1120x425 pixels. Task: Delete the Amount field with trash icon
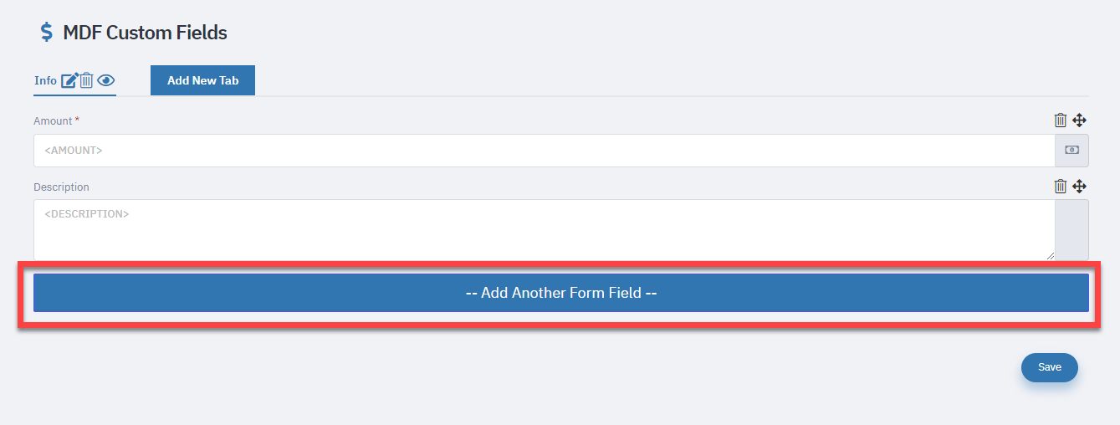[1061, 120]
